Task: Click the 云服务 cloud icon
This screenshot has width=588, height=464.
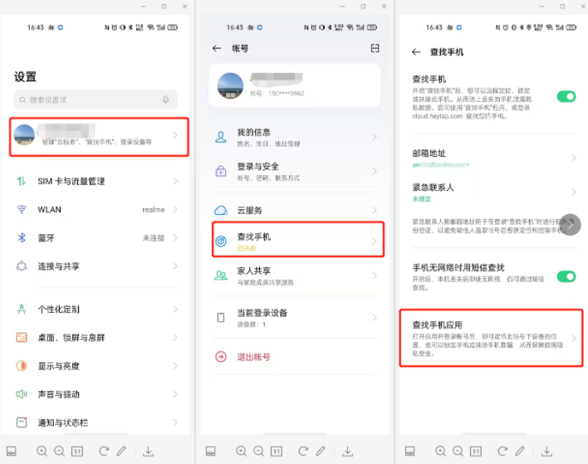Action: (221, 210)
